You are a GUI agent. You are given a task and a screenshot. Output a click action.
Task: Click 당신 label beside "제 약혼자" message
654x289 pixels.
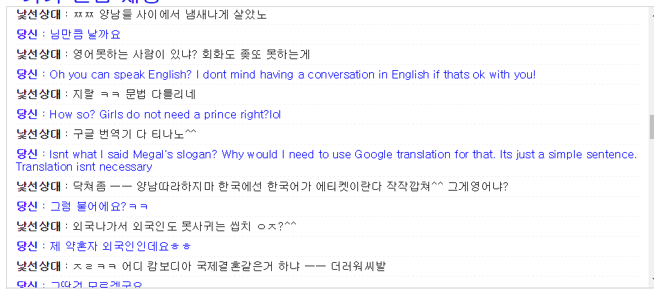27,246
